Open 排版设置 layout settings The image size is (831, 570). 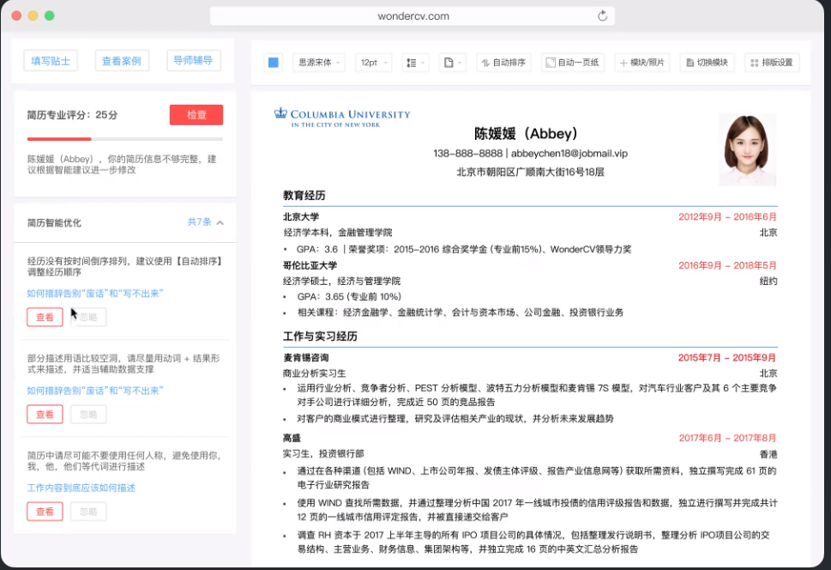772,63
